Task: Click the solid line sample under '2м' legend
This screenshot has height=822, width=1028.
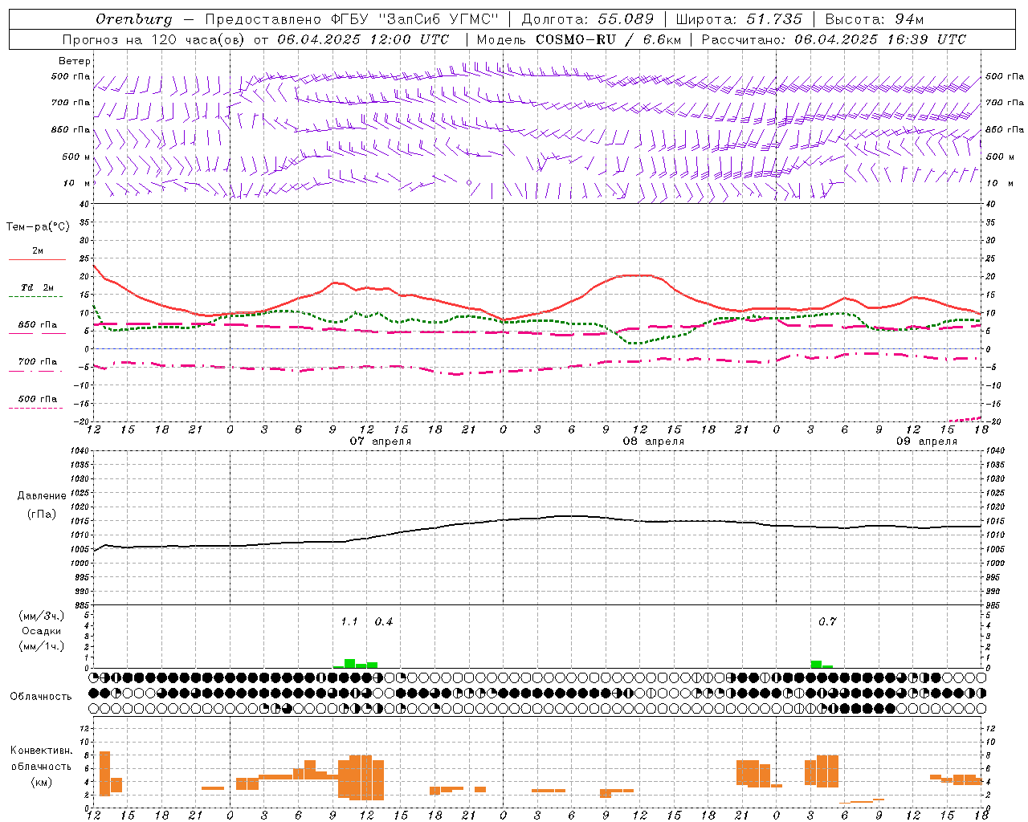Action: pyautogui.click(x=37, y=260)
